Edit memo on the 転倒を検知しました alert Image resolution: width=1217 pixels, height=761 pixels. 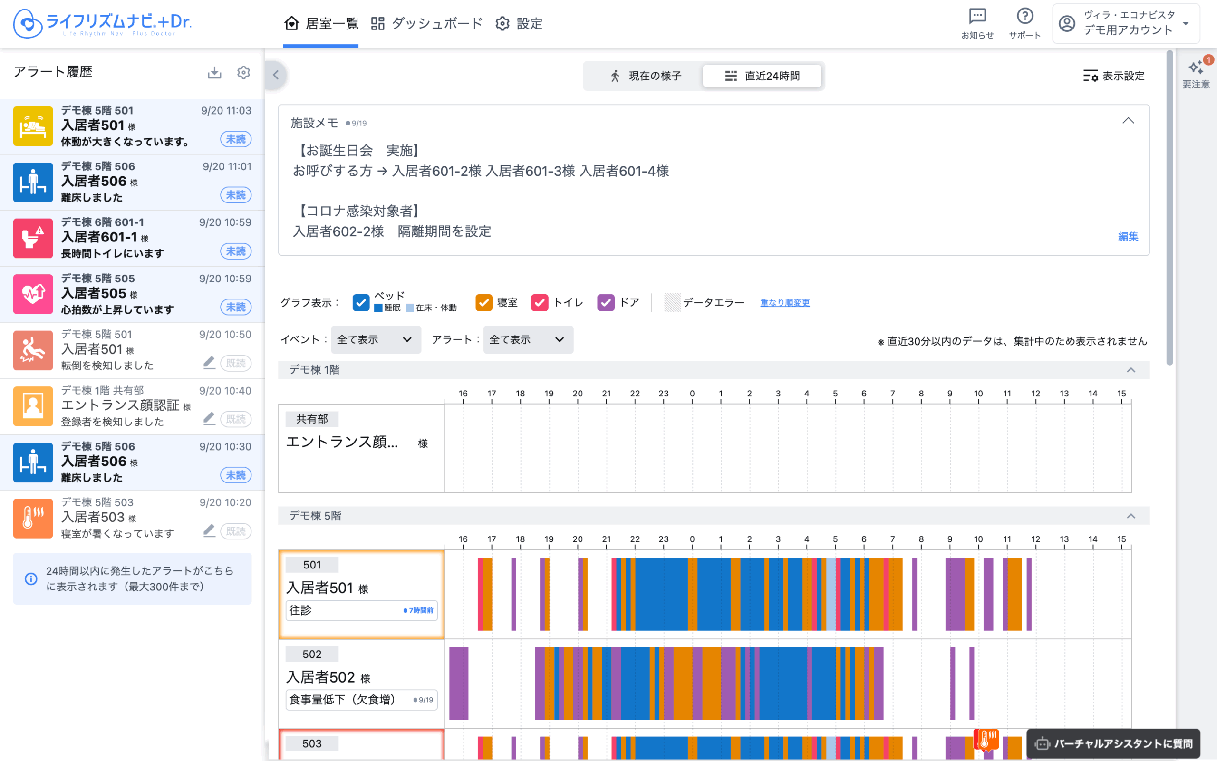point(209,363)
